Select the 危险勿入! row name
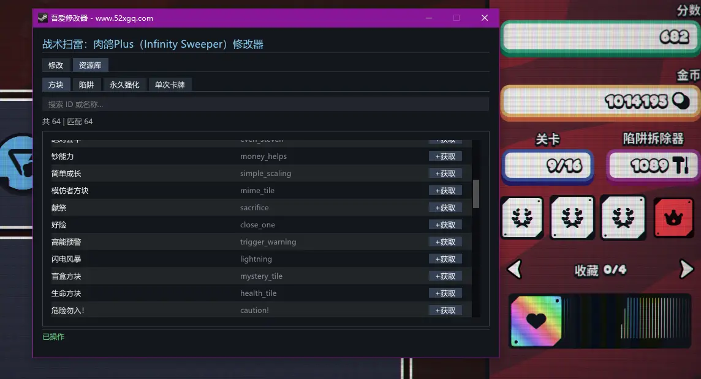Image resolution: width=701 pixels, height=379 pixels. coord(68,311)
